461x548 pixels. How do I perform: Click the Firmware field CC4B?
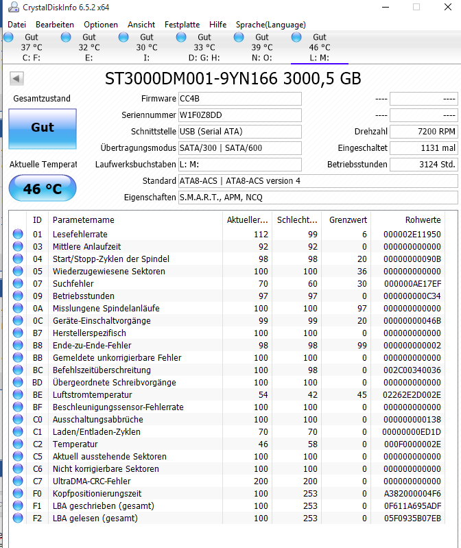point(240,99)
